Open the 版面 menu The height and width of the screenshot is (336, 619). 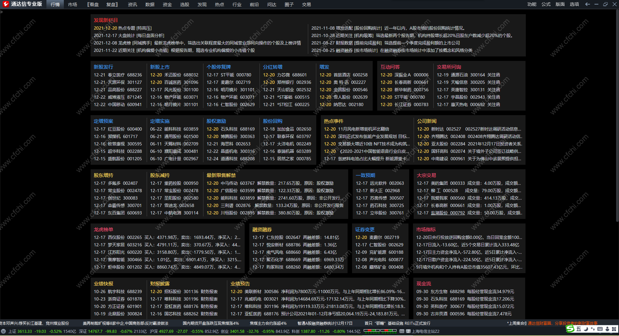[x=560, y=4]
